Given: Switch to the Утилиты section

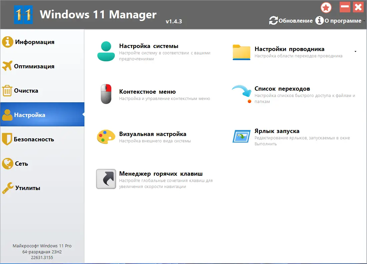Looking at the screenshot, I should (x=42, y=188).
